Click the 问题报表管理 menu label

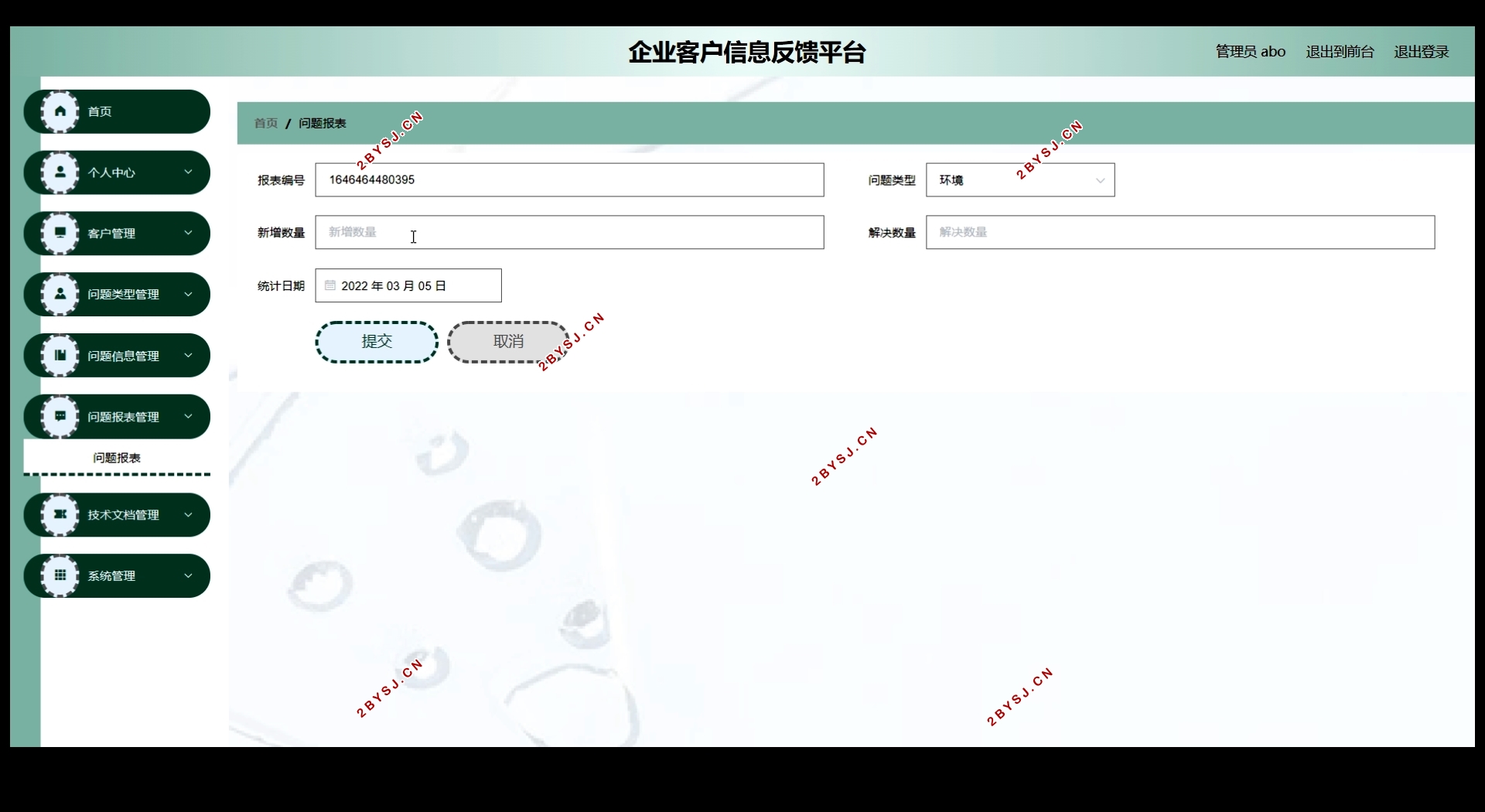(123, 417)
